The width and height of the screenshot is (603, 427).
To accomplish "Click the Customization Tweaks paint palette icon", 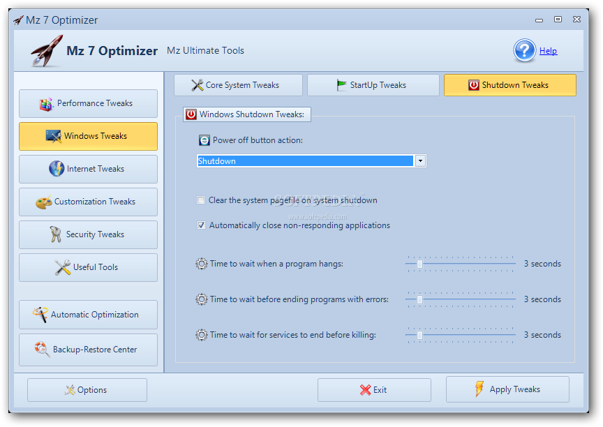I will pyautogui.click(x=43, y=202).
